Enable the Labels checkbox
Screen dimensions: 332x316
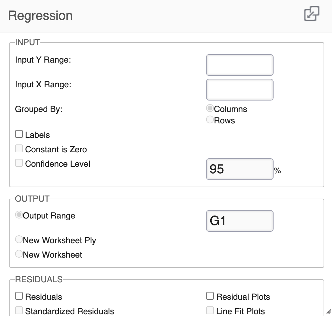[19, 134]
